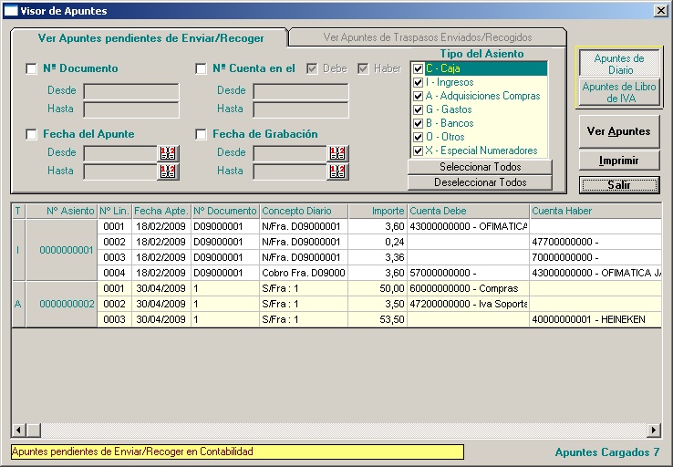The width and height of the screenshot is (673, 467).
Task: Click the horizontal scrollbar left arrow
Action: [x=18, y=430]
